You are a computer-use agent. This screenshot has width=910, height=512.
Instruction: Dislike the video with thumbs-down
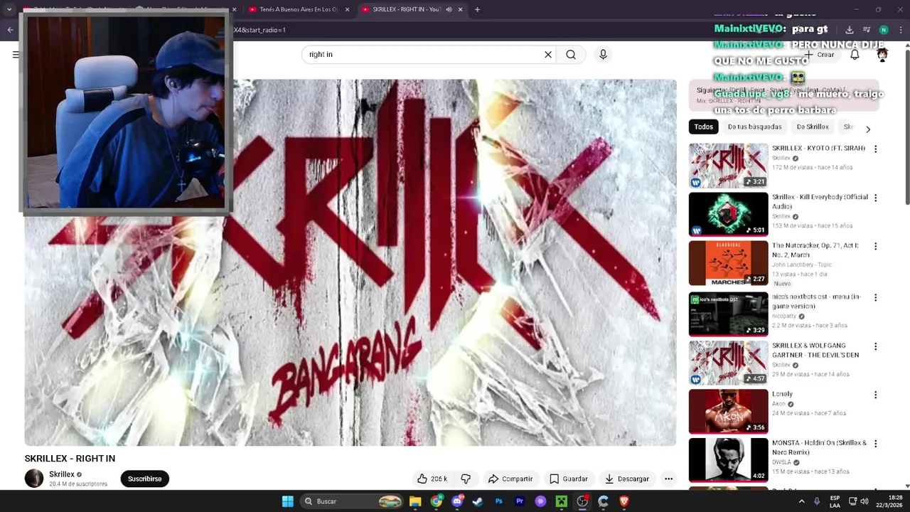466,479
